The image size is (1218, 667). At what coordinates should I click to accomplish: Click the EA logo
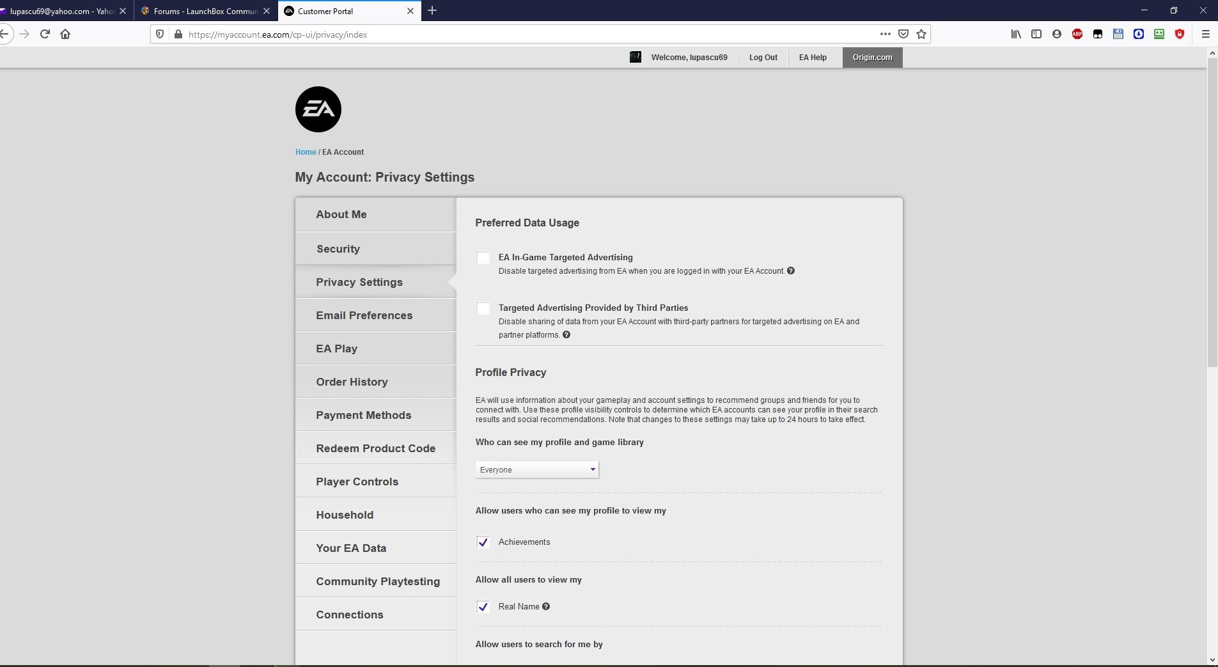click(x=318, y=109)
